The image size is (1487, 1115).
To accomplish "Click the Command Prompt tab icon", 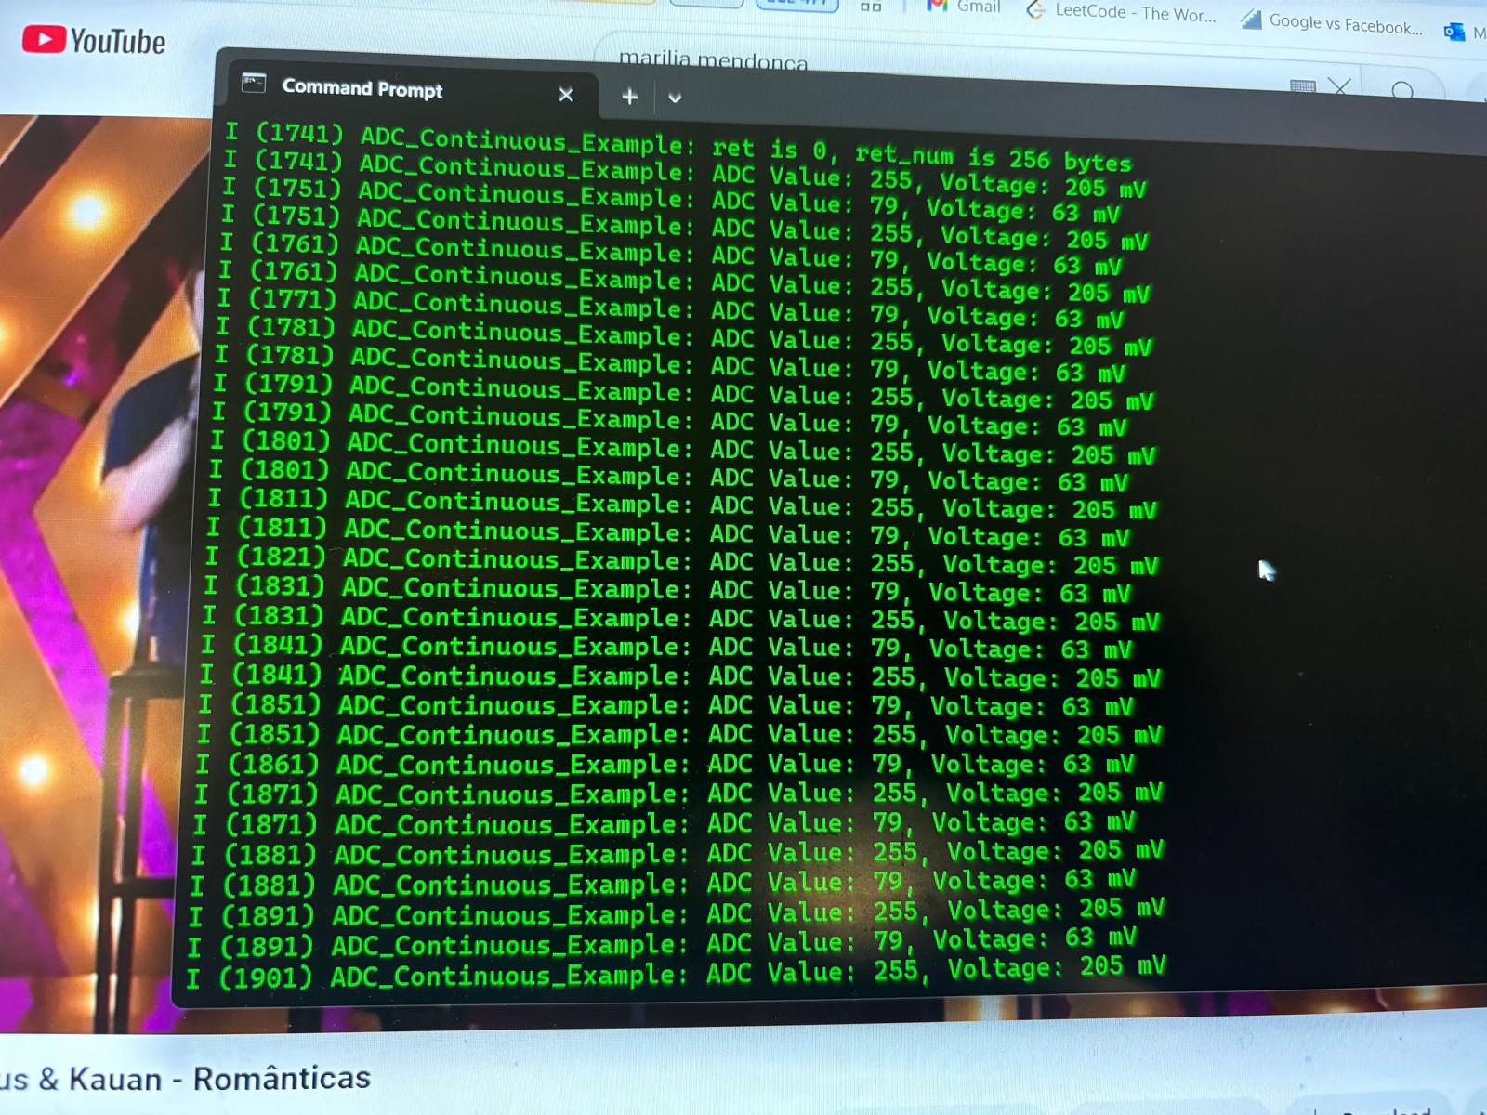I will tap(254, 84).
